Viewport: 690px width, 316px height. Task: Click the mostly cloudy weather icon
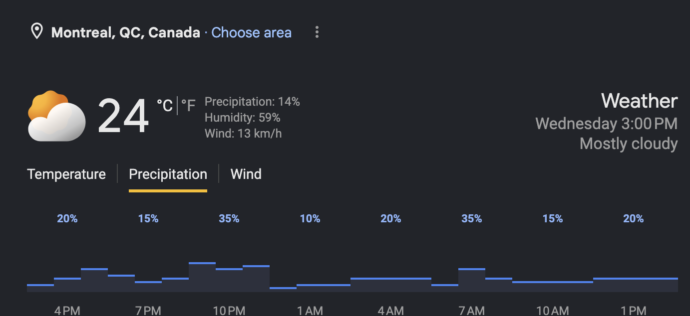pos(56,116)
